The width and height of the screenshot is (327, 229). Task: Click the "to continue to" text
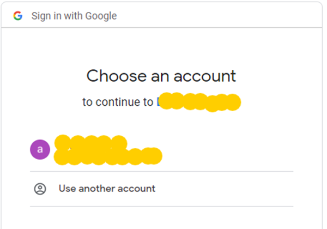[x=118, y=102]
